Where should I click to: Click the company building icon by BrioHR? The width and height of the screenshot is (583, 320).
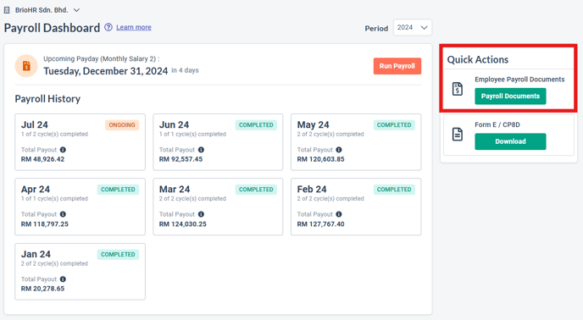[x=7, y=10]
